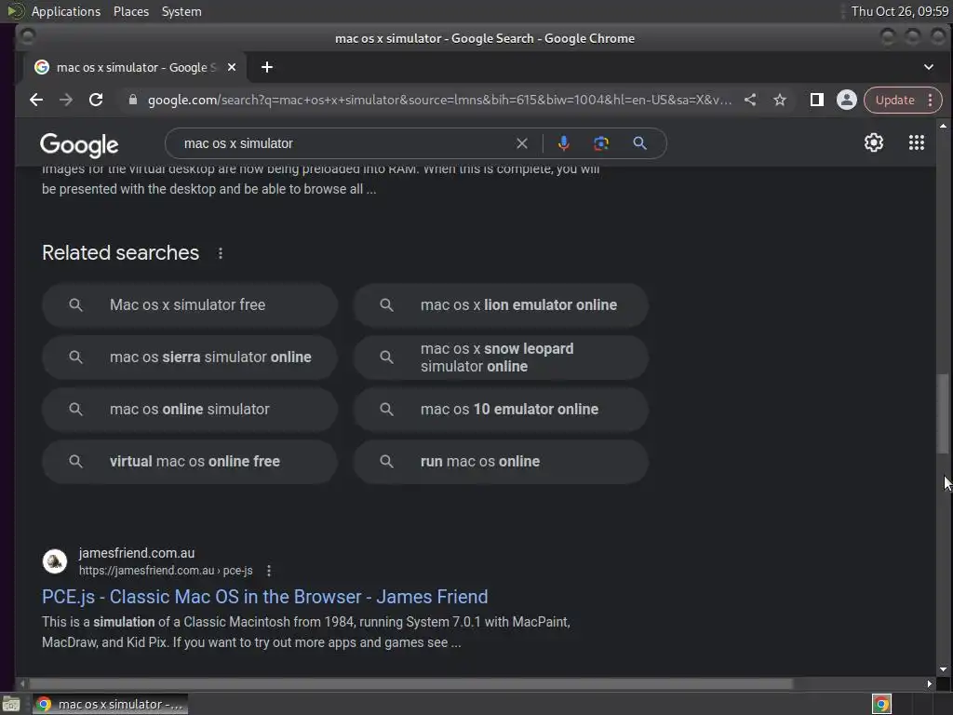Search 'mac os x lion emulator online'
Image resolution: width=953 pixels, height=715 pixels.
501,305
